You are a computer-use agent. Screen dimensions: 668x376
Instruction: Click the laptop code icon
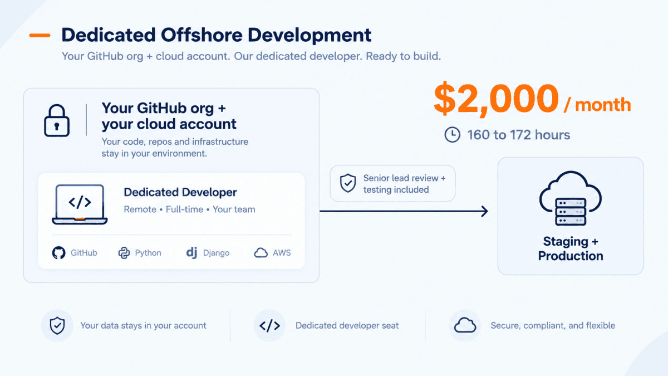click(x=80, y=204)
